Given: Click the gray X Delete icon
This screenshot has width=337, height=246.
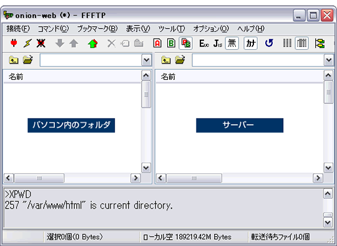Looking at the screenshot, I should (x=111, y=43).
